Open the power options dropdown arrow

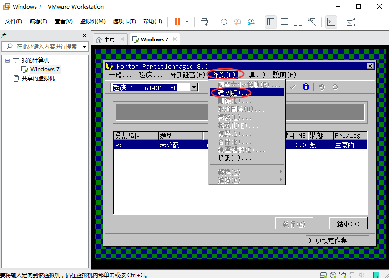click(x=187, y=22)
